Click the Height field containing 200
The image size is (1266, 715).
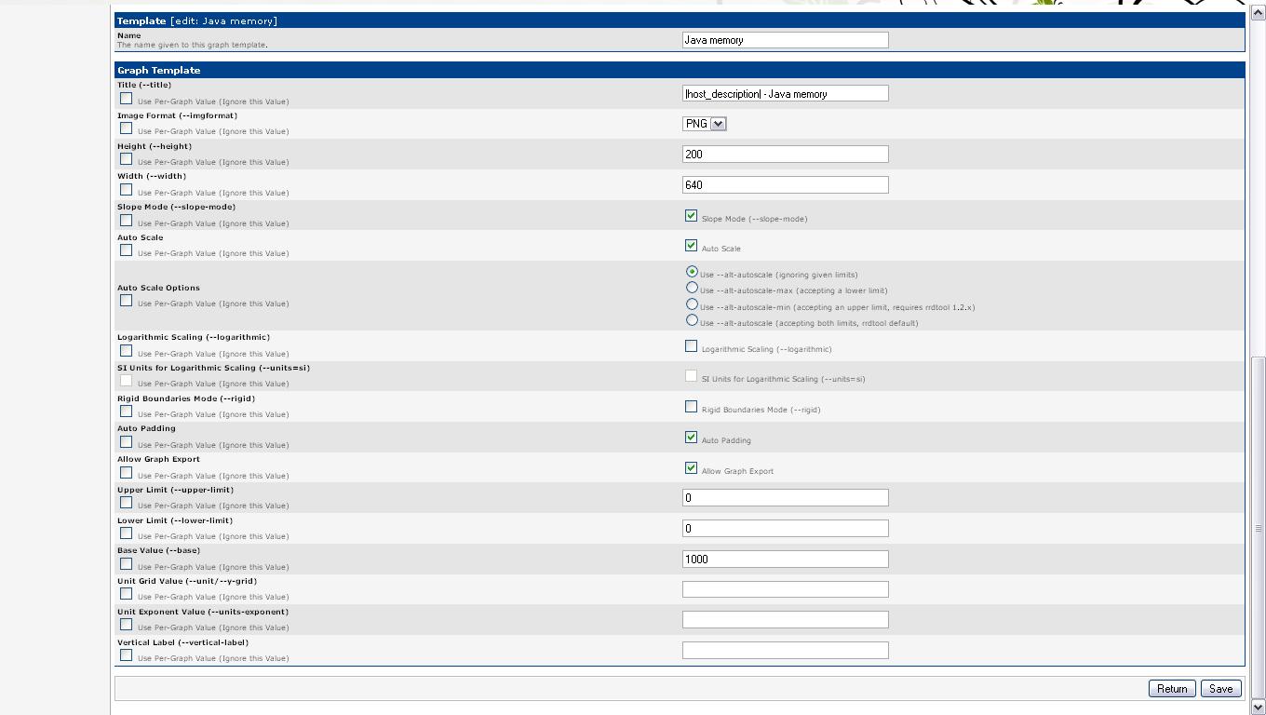[786, 154]
